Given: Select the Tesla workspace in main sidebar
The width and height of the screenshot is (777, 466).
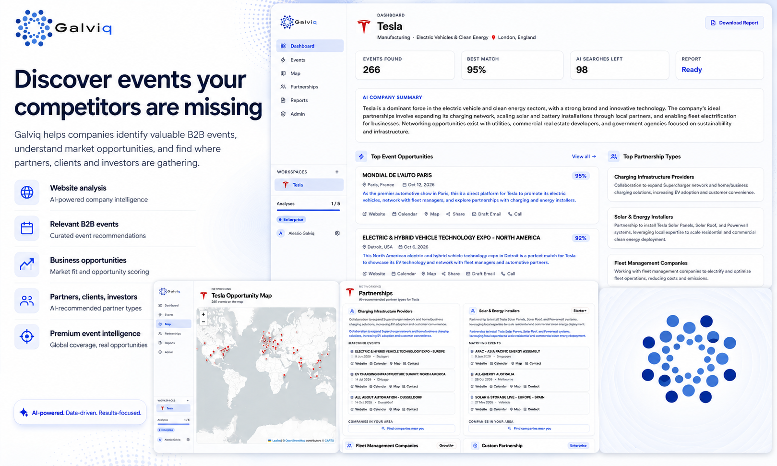Looking at the screenshot, I should 309,185.
